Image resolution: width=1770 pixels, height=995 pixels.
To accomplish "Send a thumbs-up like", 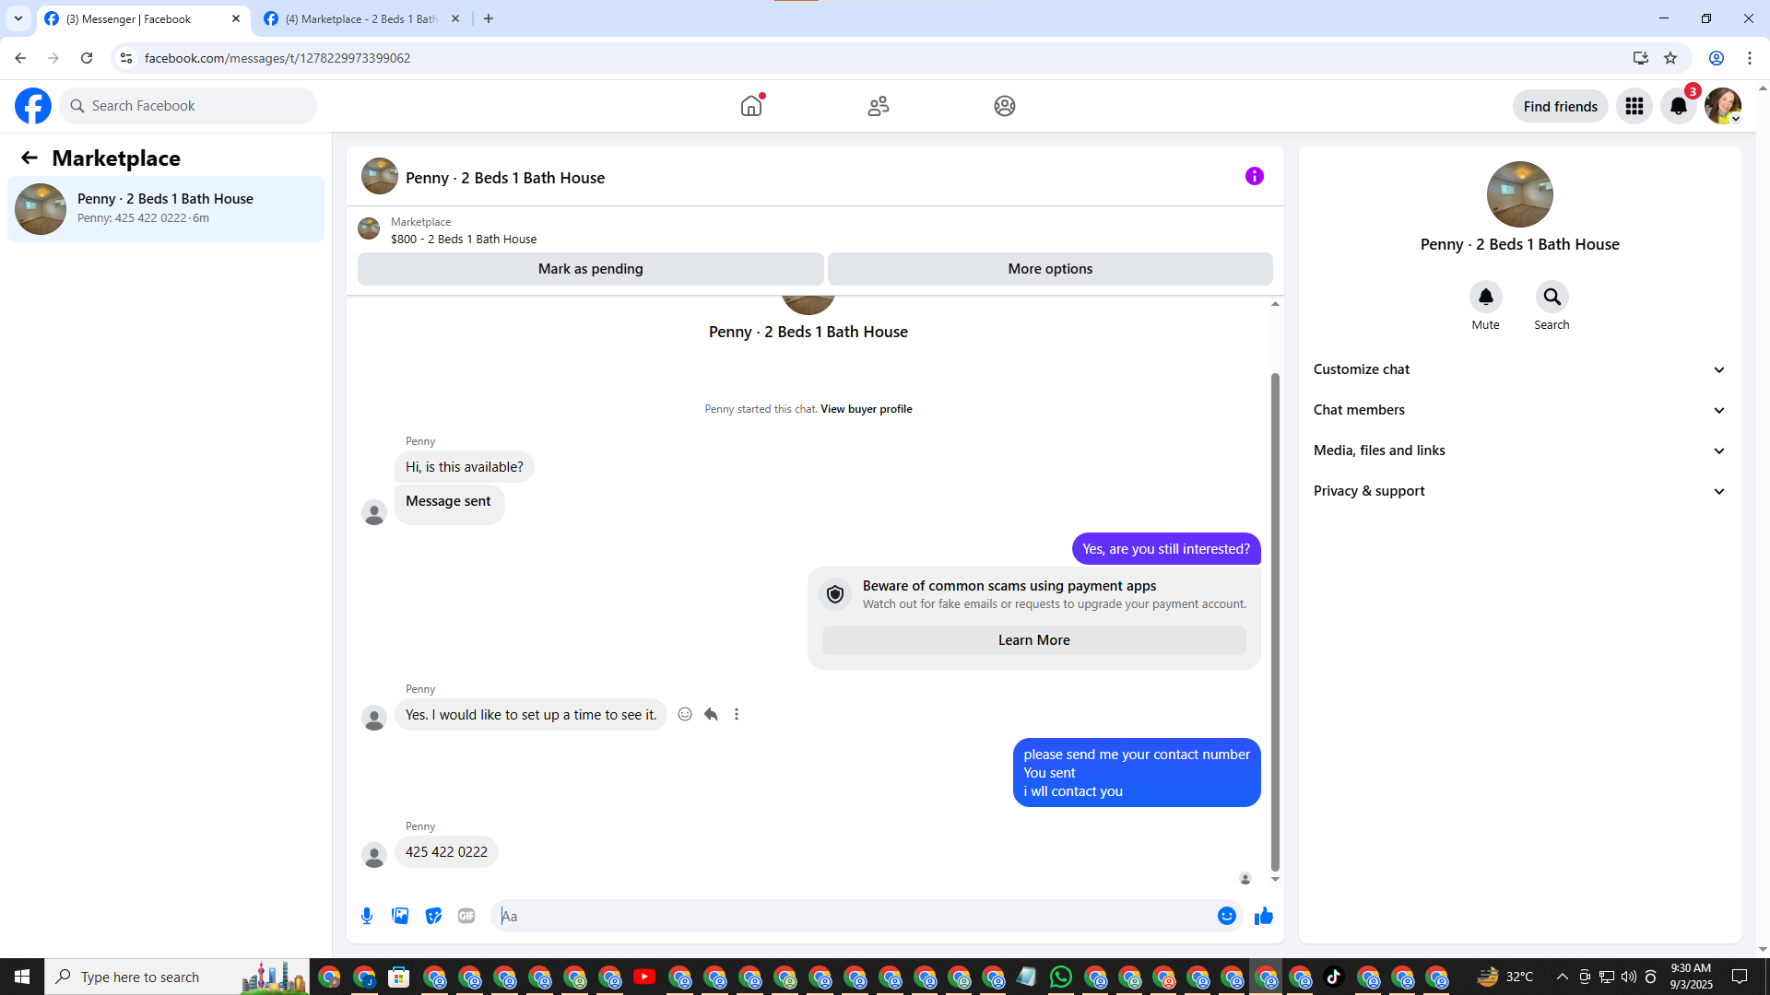I will tap(1264, 916).
